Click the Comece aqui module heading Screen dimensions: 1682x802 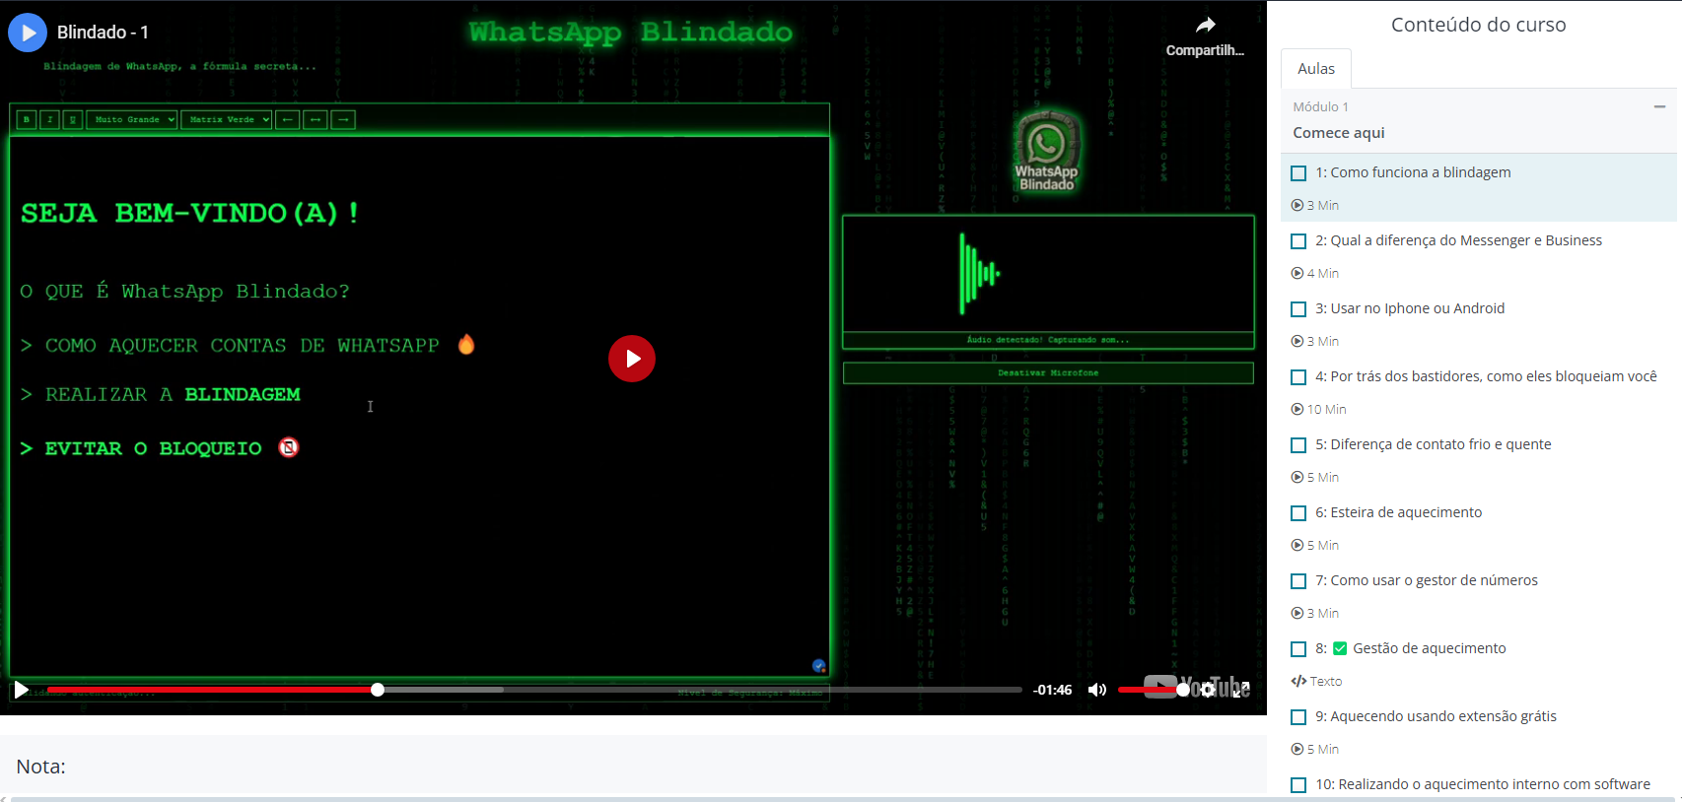[1338, 133]
